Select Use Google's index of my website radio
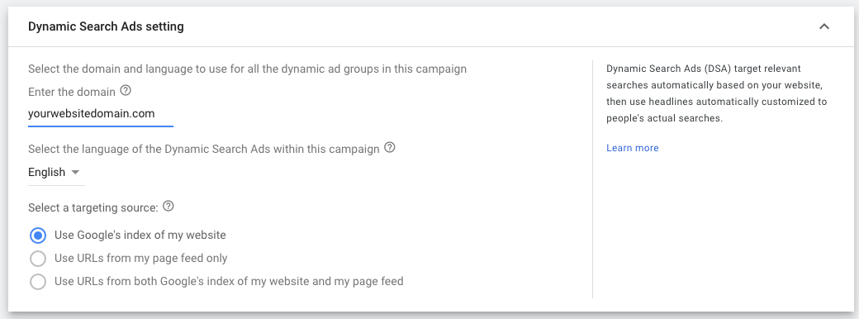859x319 pixels. click(x=38, y=236)
